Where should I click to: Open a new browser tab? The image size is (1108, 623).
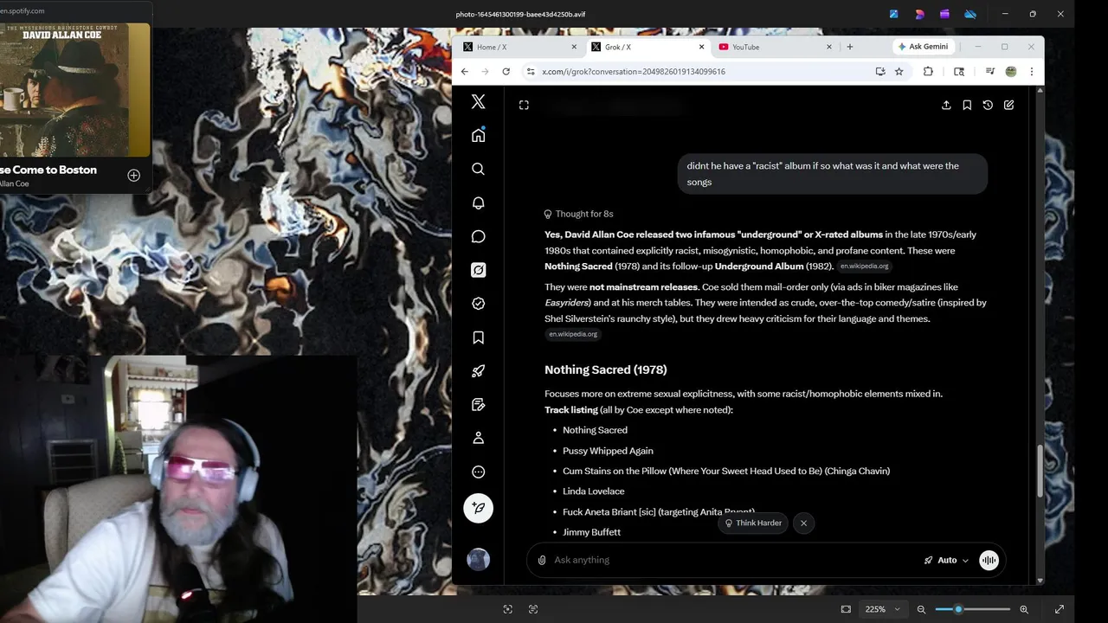(x=850, y=47)
